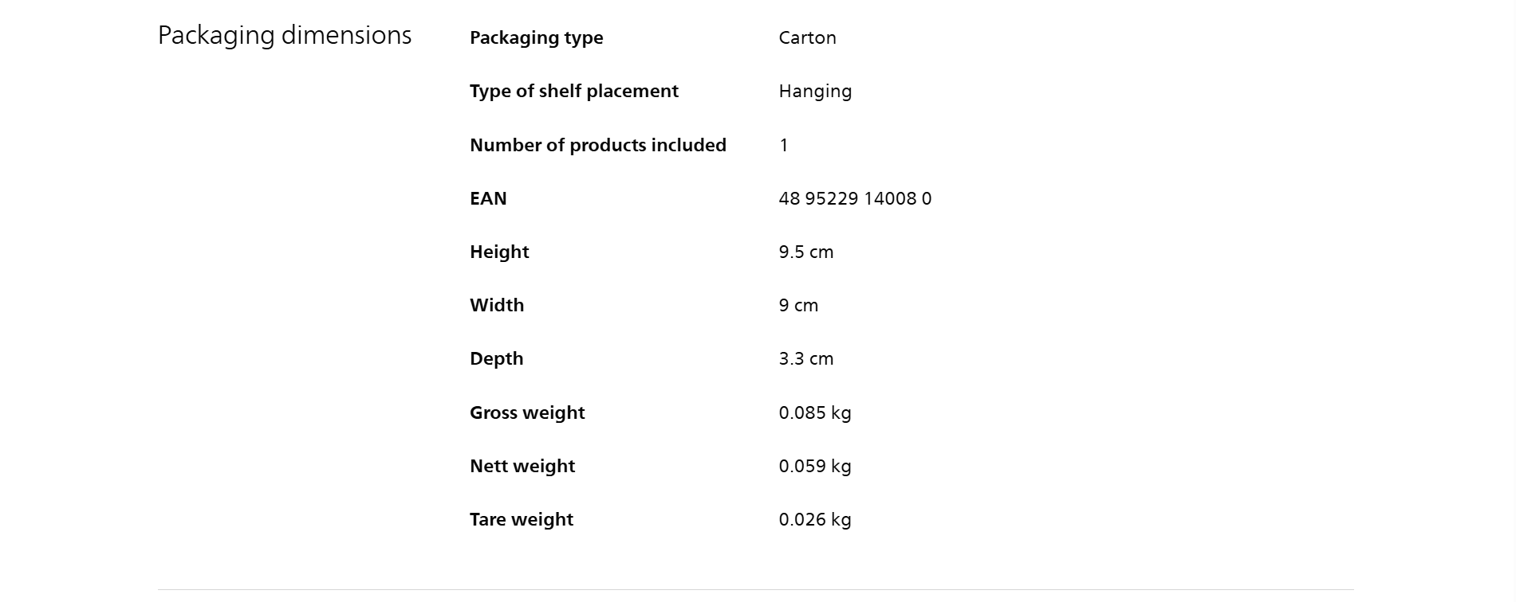Select the Carton value text

click(807, 38)
